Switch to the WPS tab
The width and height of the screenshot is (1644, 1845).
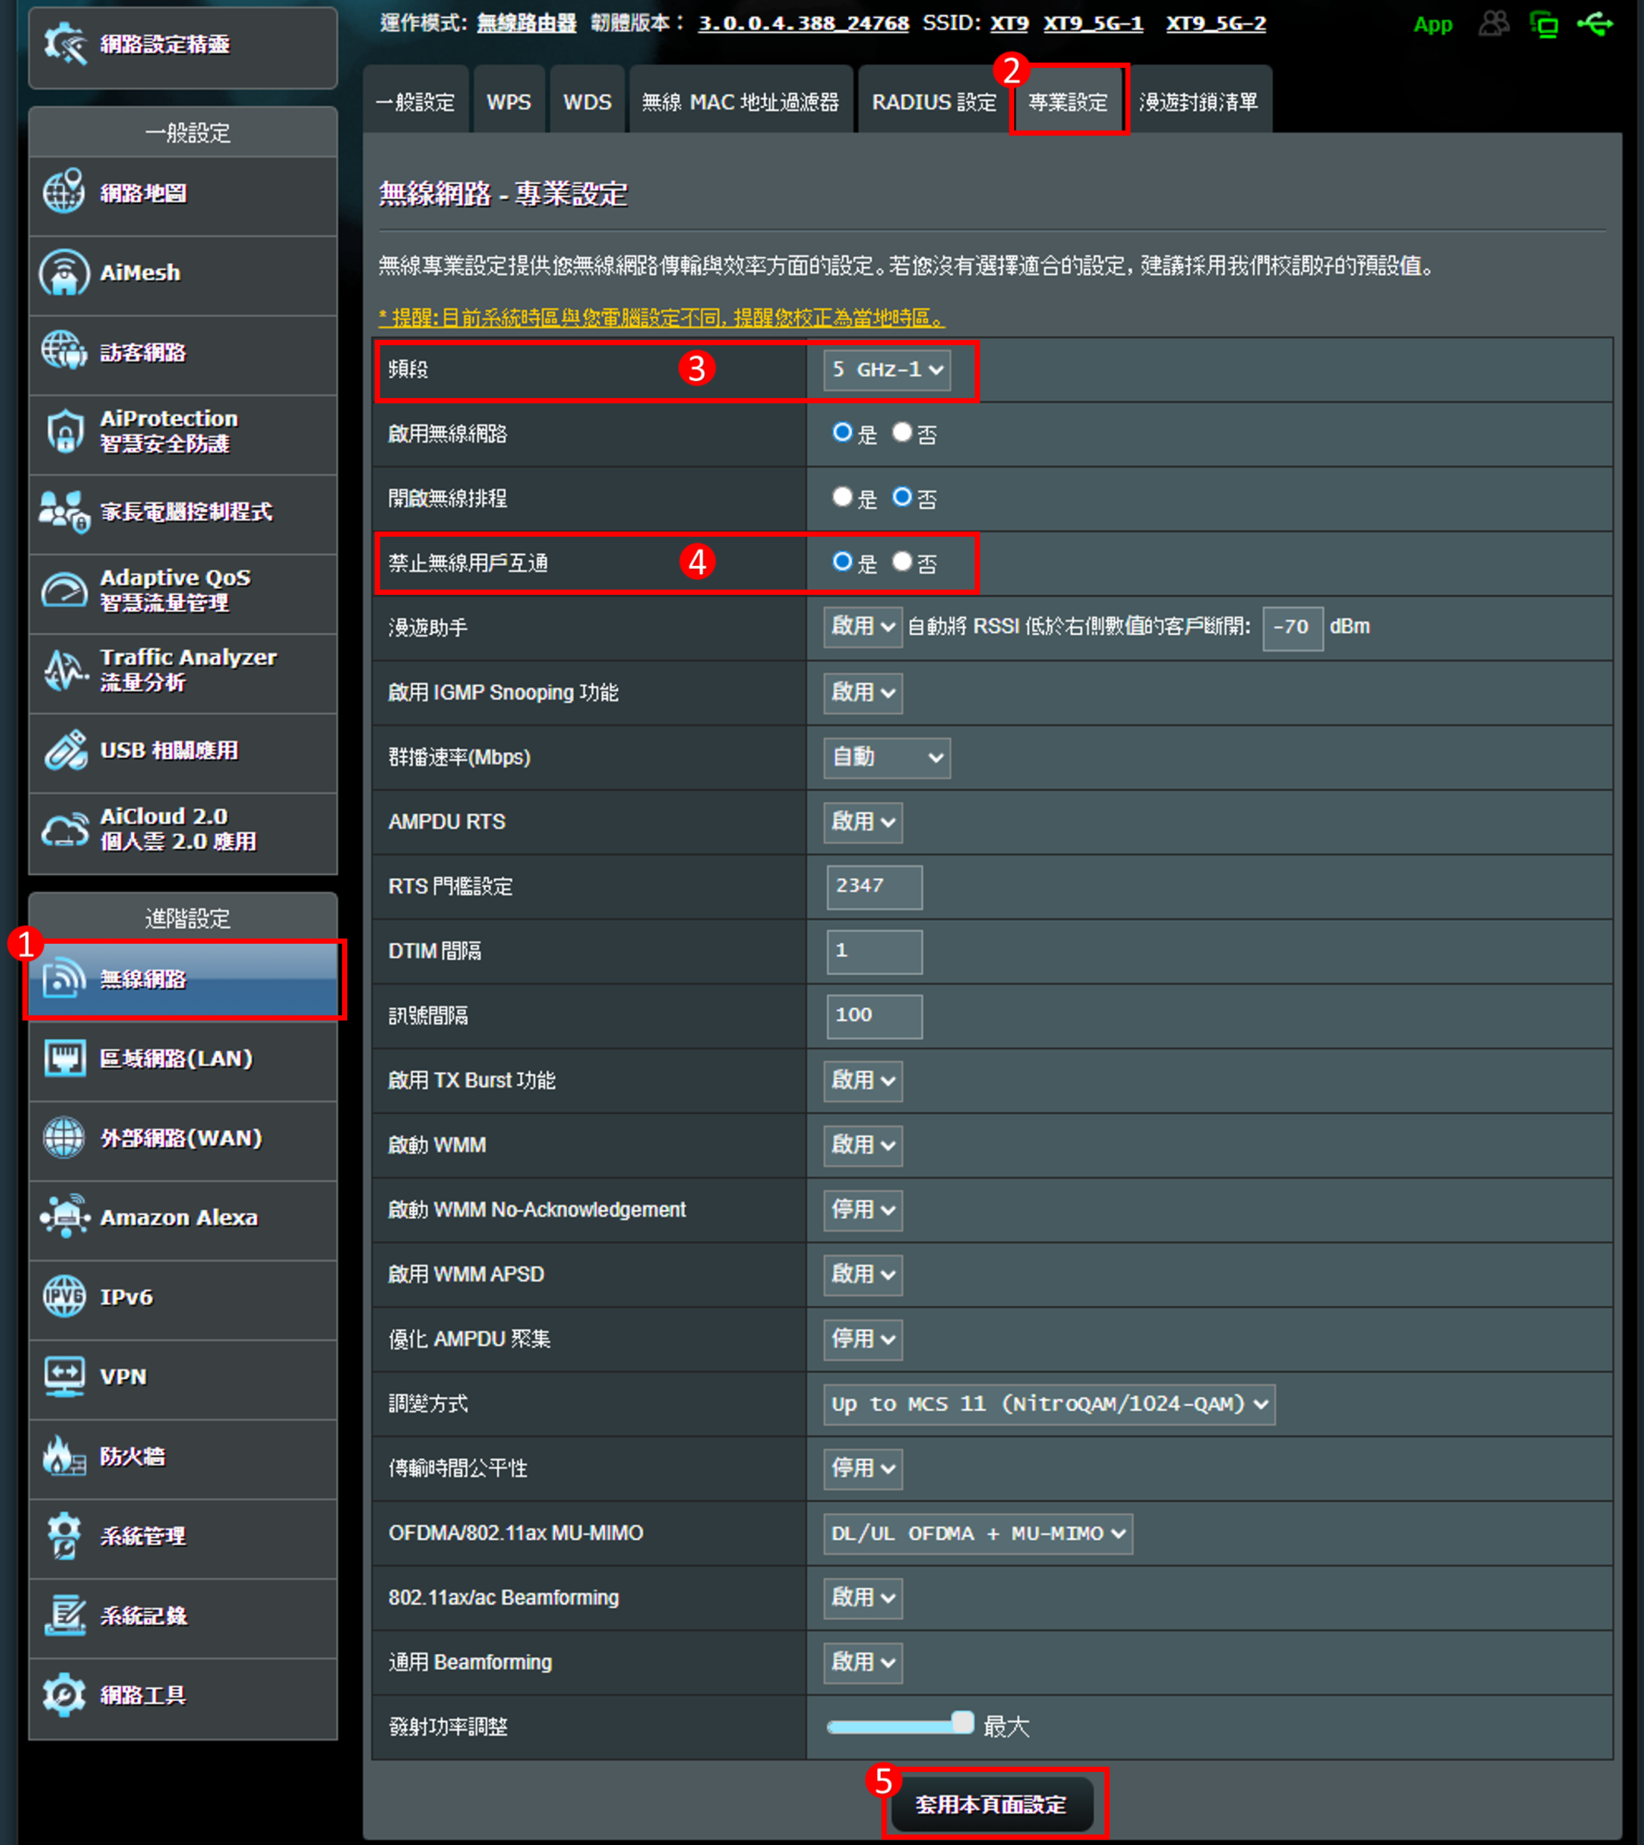click(x=508, y=102)
